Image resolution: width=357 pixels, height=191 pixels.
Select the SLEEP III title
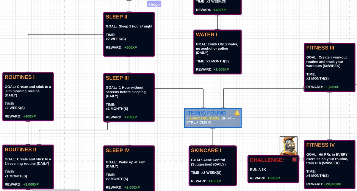pos(117,78)
